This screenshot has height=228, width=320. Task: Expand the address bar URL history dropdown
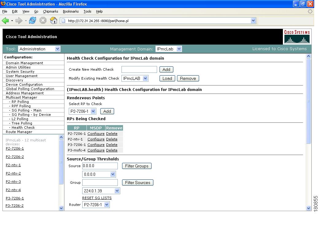click(253, 21)
